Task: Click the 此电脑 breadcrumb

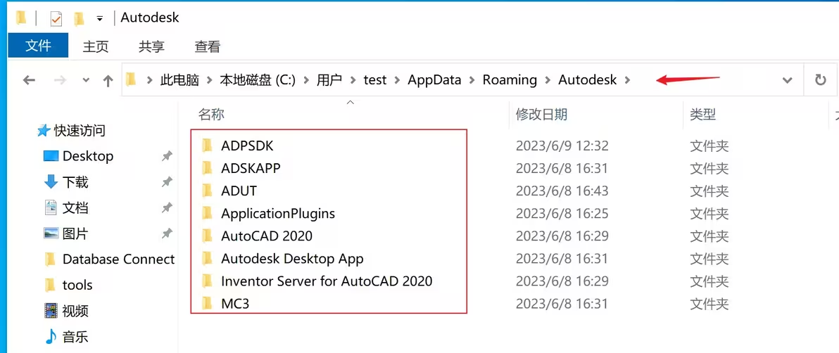Action: (179, 80)
